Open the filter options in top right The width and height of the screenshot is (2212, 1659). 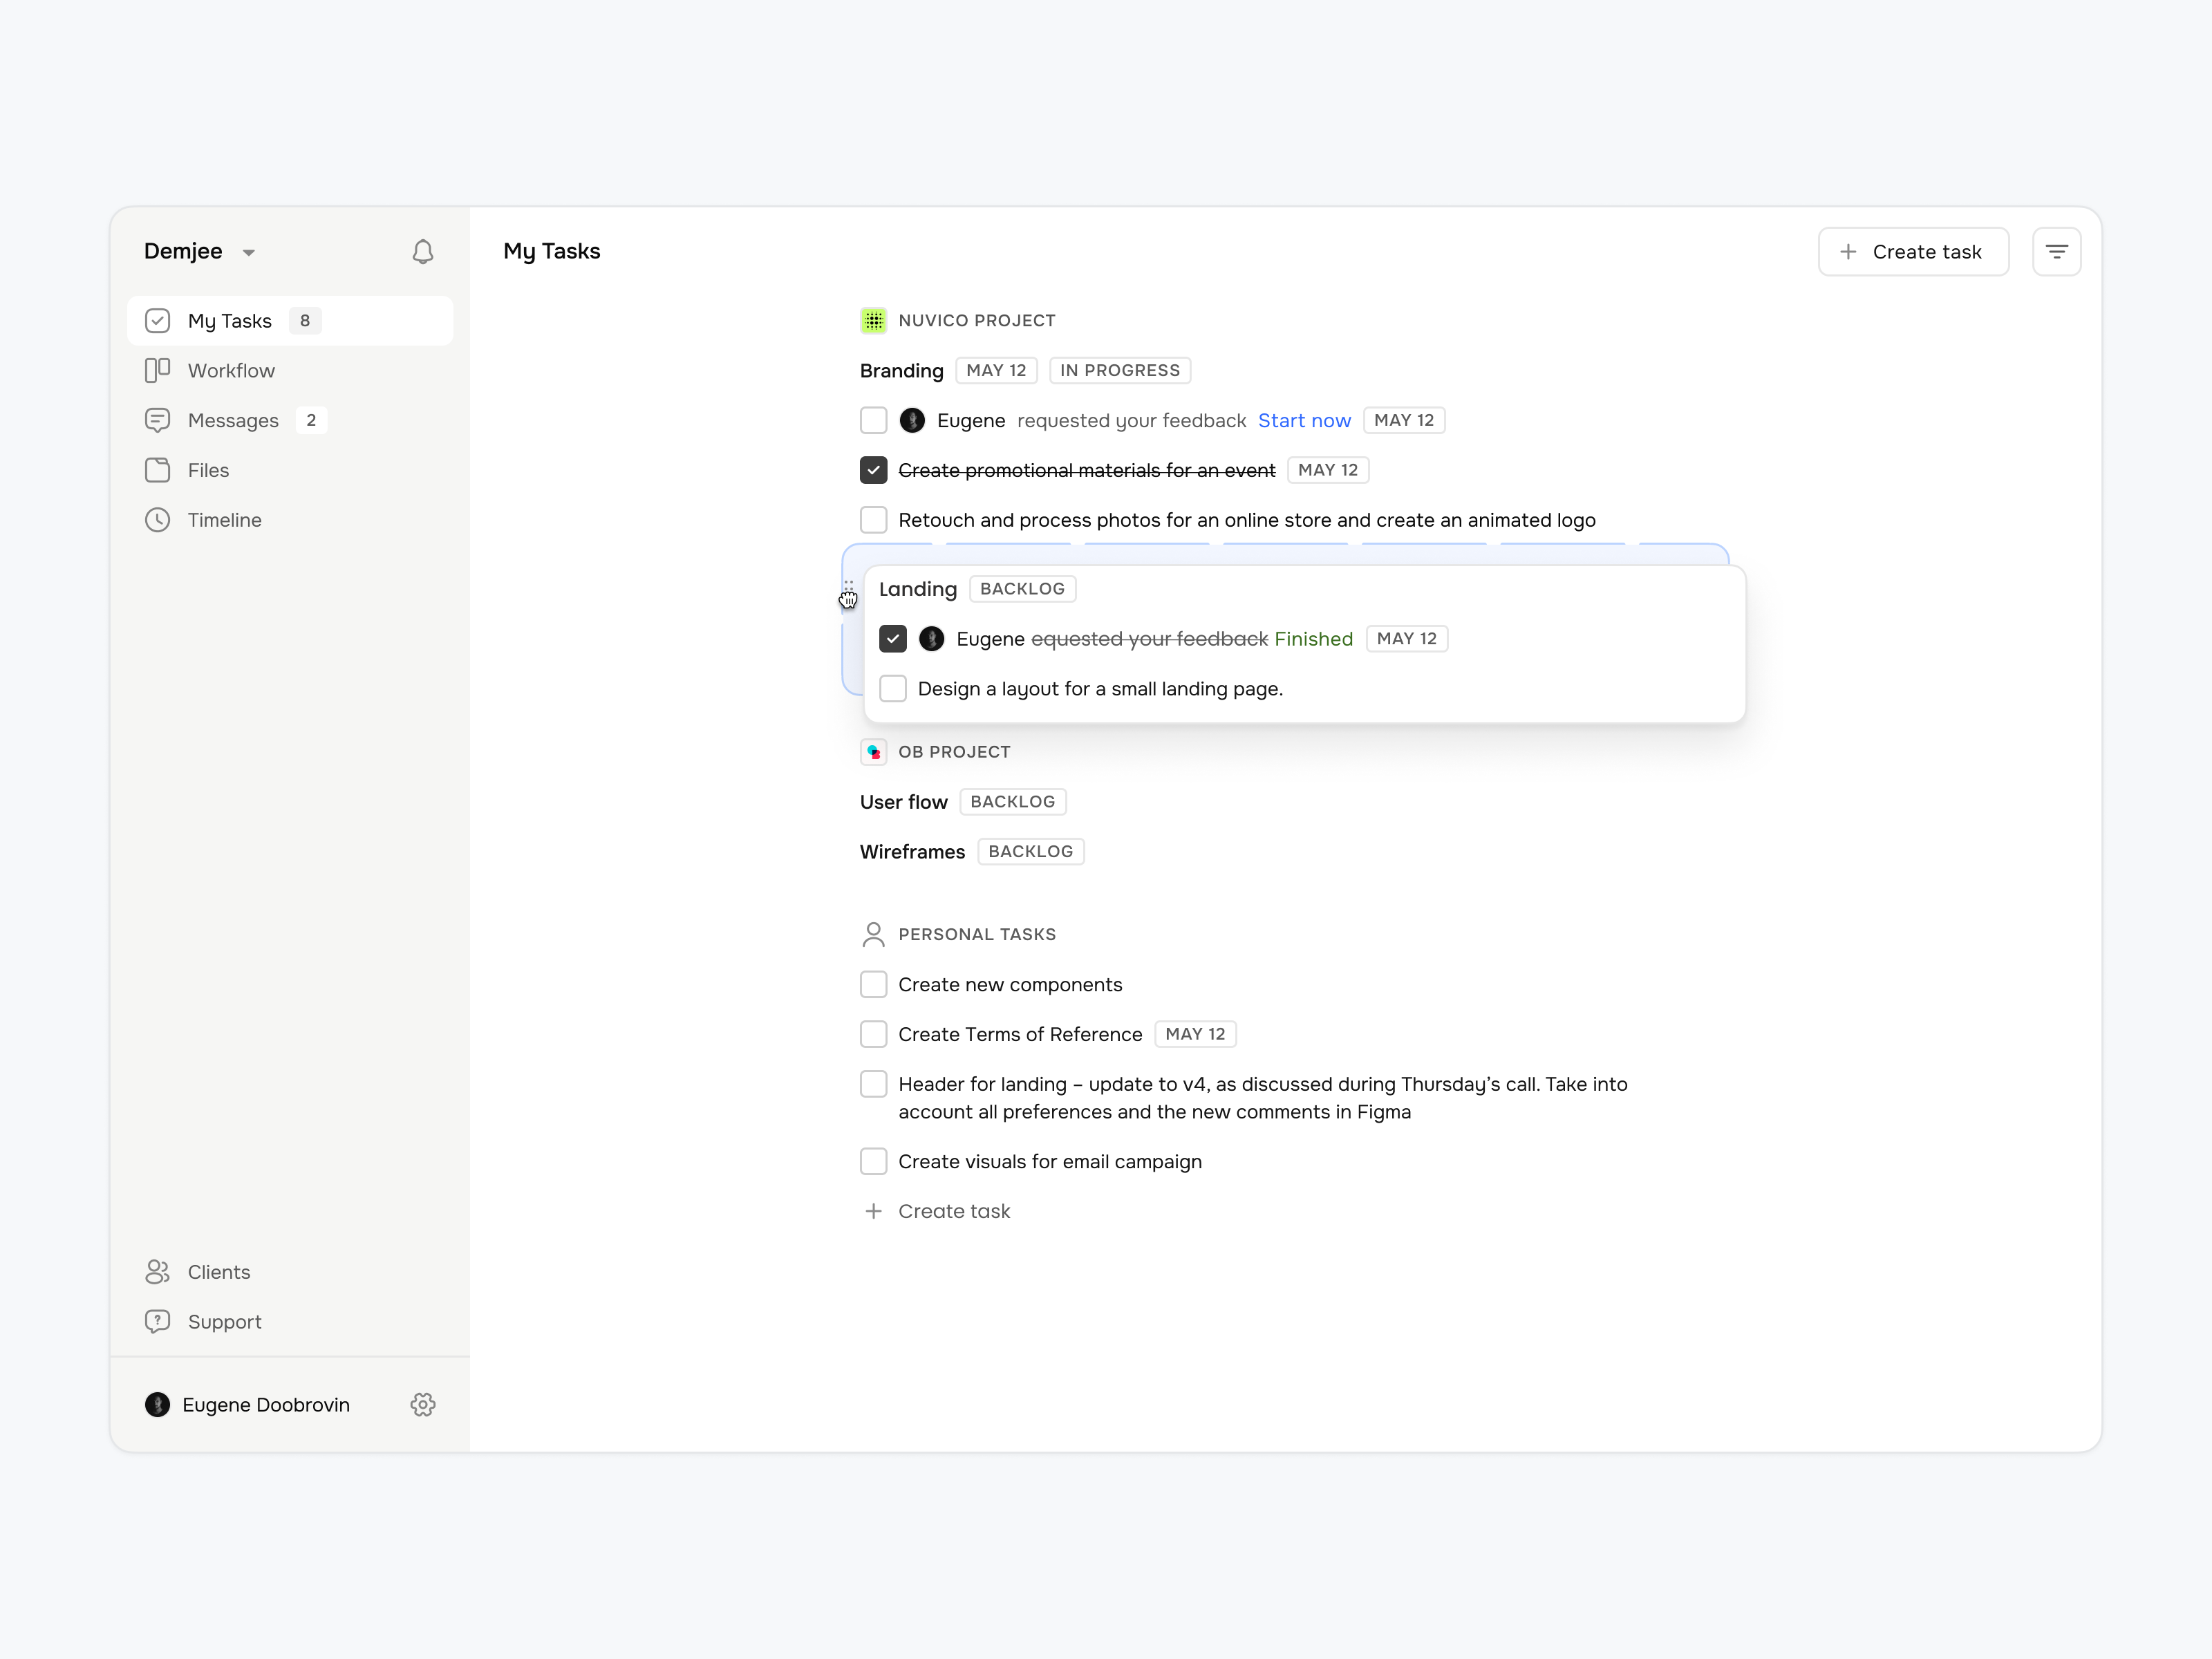[2057, 251]
